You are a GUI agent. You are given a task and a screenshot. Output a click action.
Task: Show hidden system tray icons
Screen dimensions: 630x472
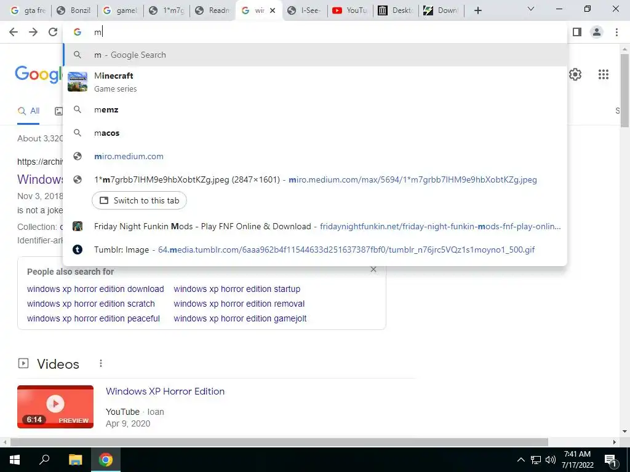[x=520, y=460]
